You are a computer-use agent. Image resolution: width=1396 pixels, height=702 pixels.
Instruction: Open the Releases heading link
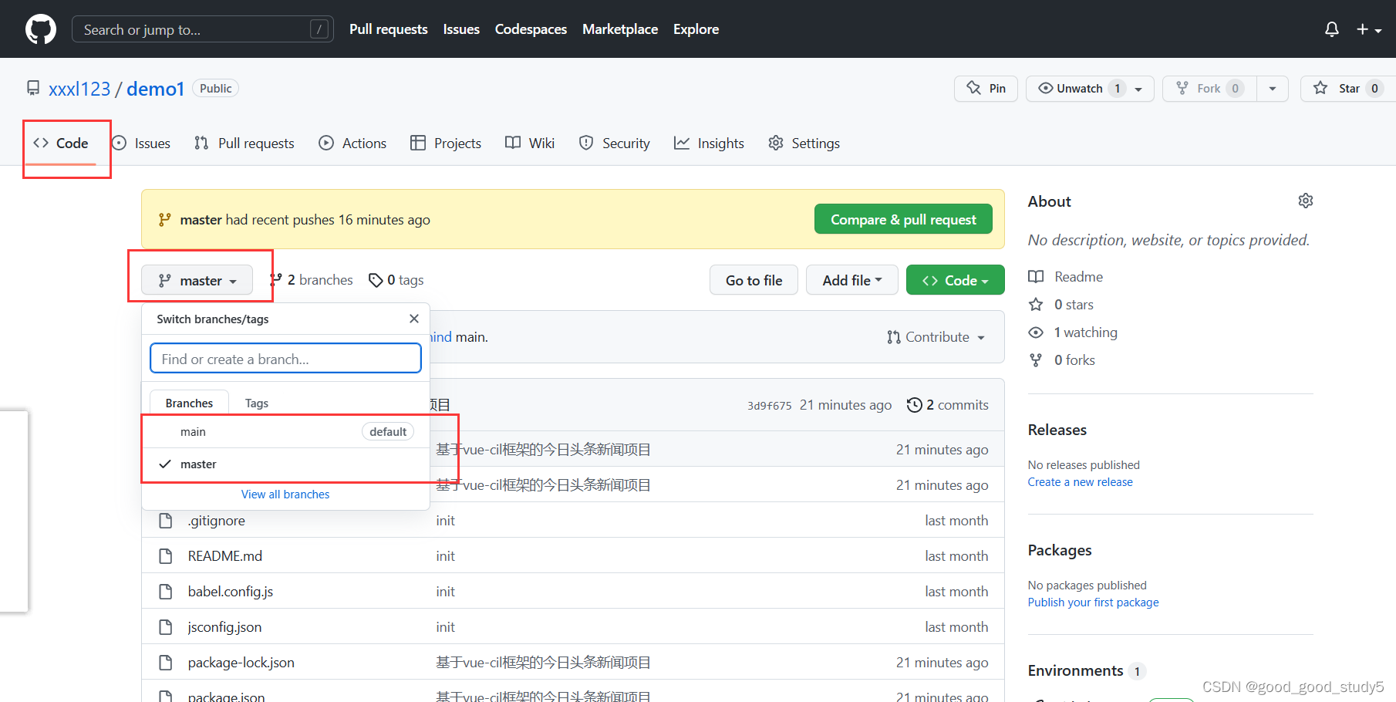pyautogui.click(x=1057, y=430)
